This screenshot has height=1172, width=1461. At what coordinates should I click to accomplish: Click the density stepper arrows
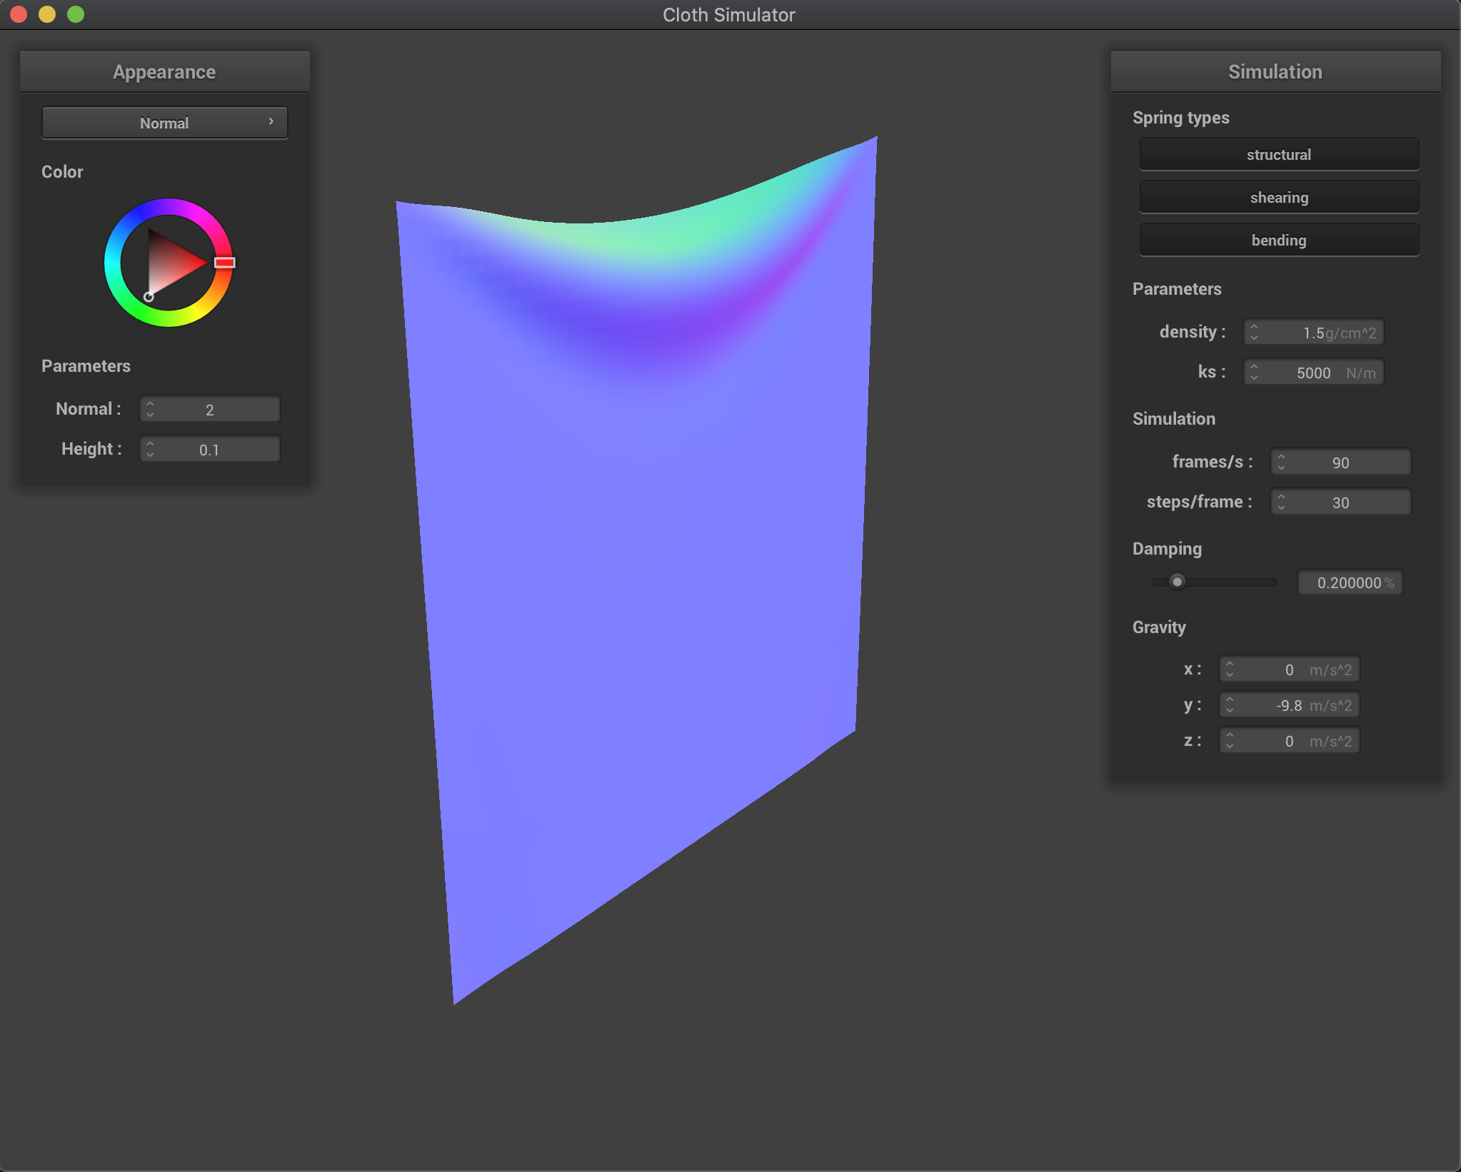tap(1255, 333)
